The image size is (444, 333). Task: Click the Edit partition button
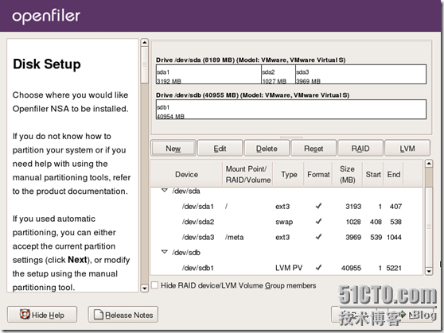click(220, 149)
